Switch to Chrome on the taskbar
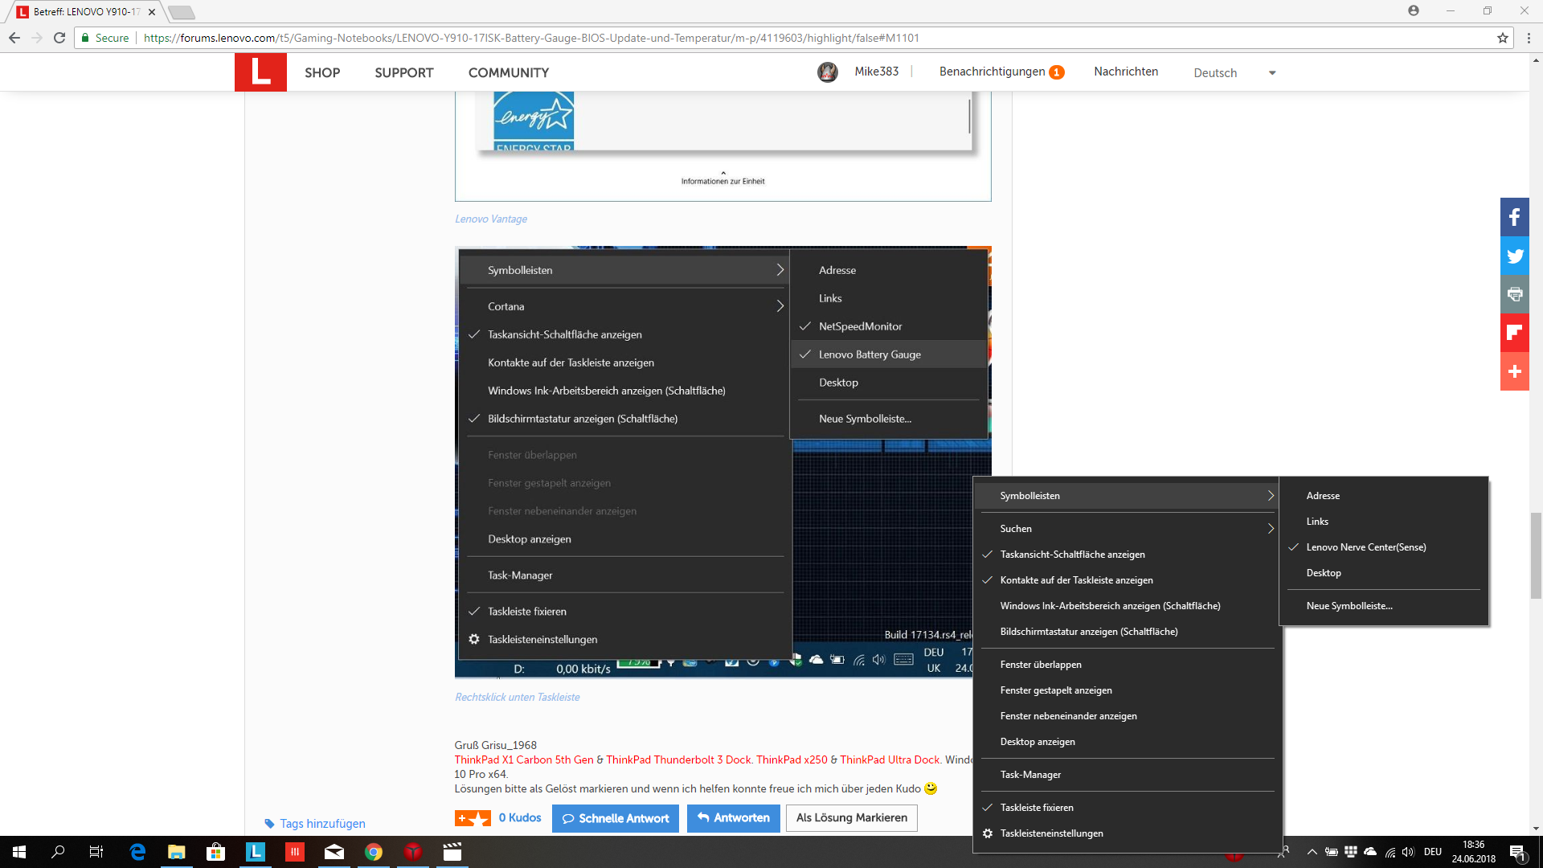1543x868 pixels. (374, 852)
